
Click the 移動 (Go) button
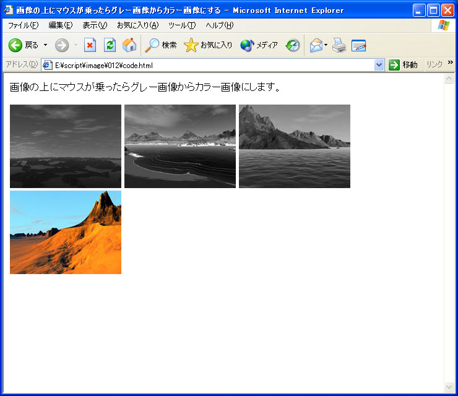click(403, 65)
